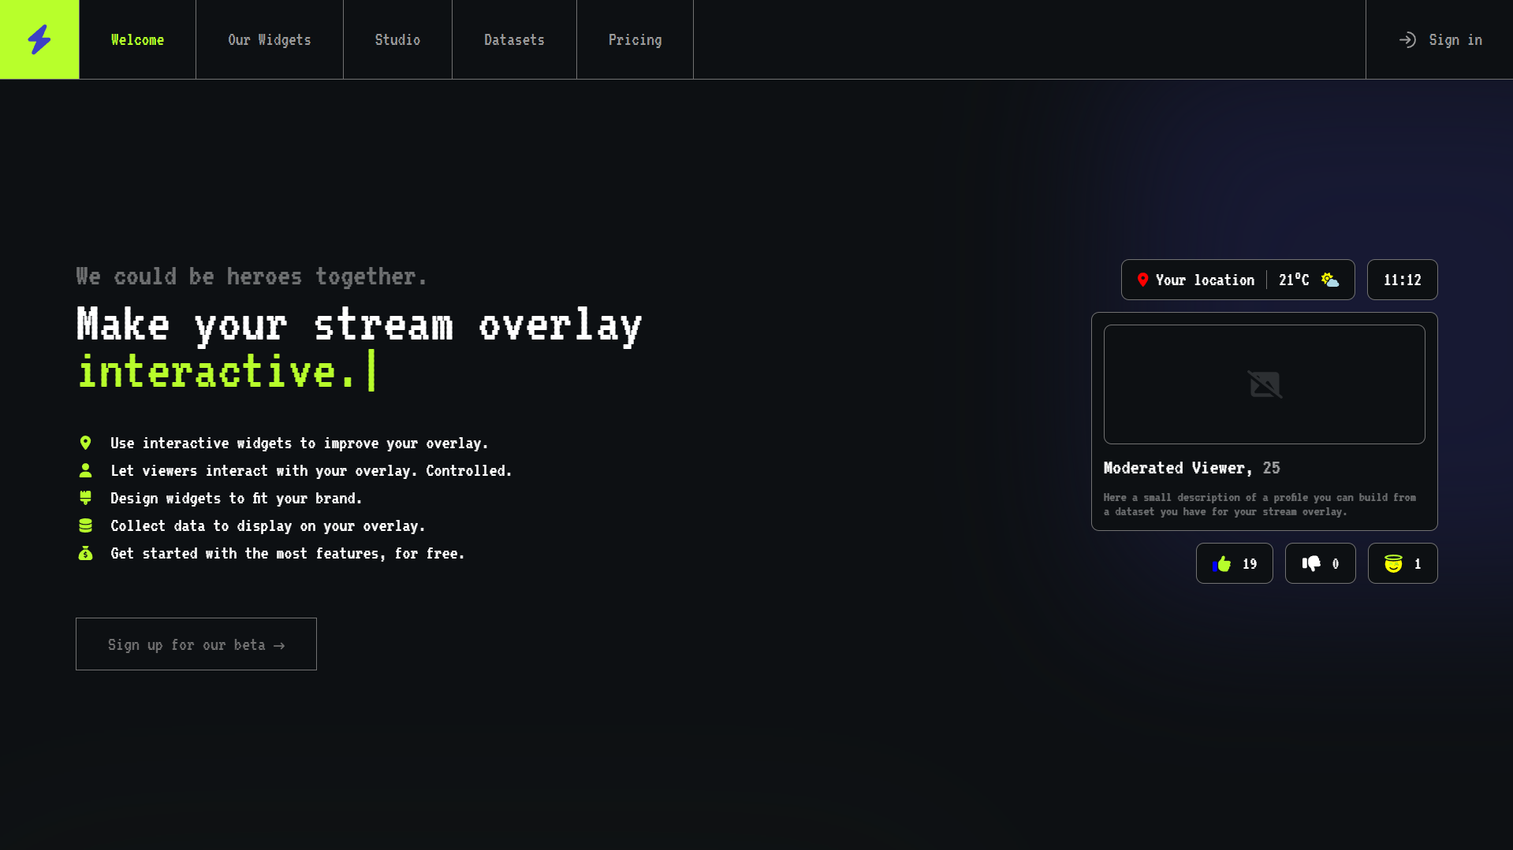Click the 'Make your stream overlay' headline

(360, 325)
